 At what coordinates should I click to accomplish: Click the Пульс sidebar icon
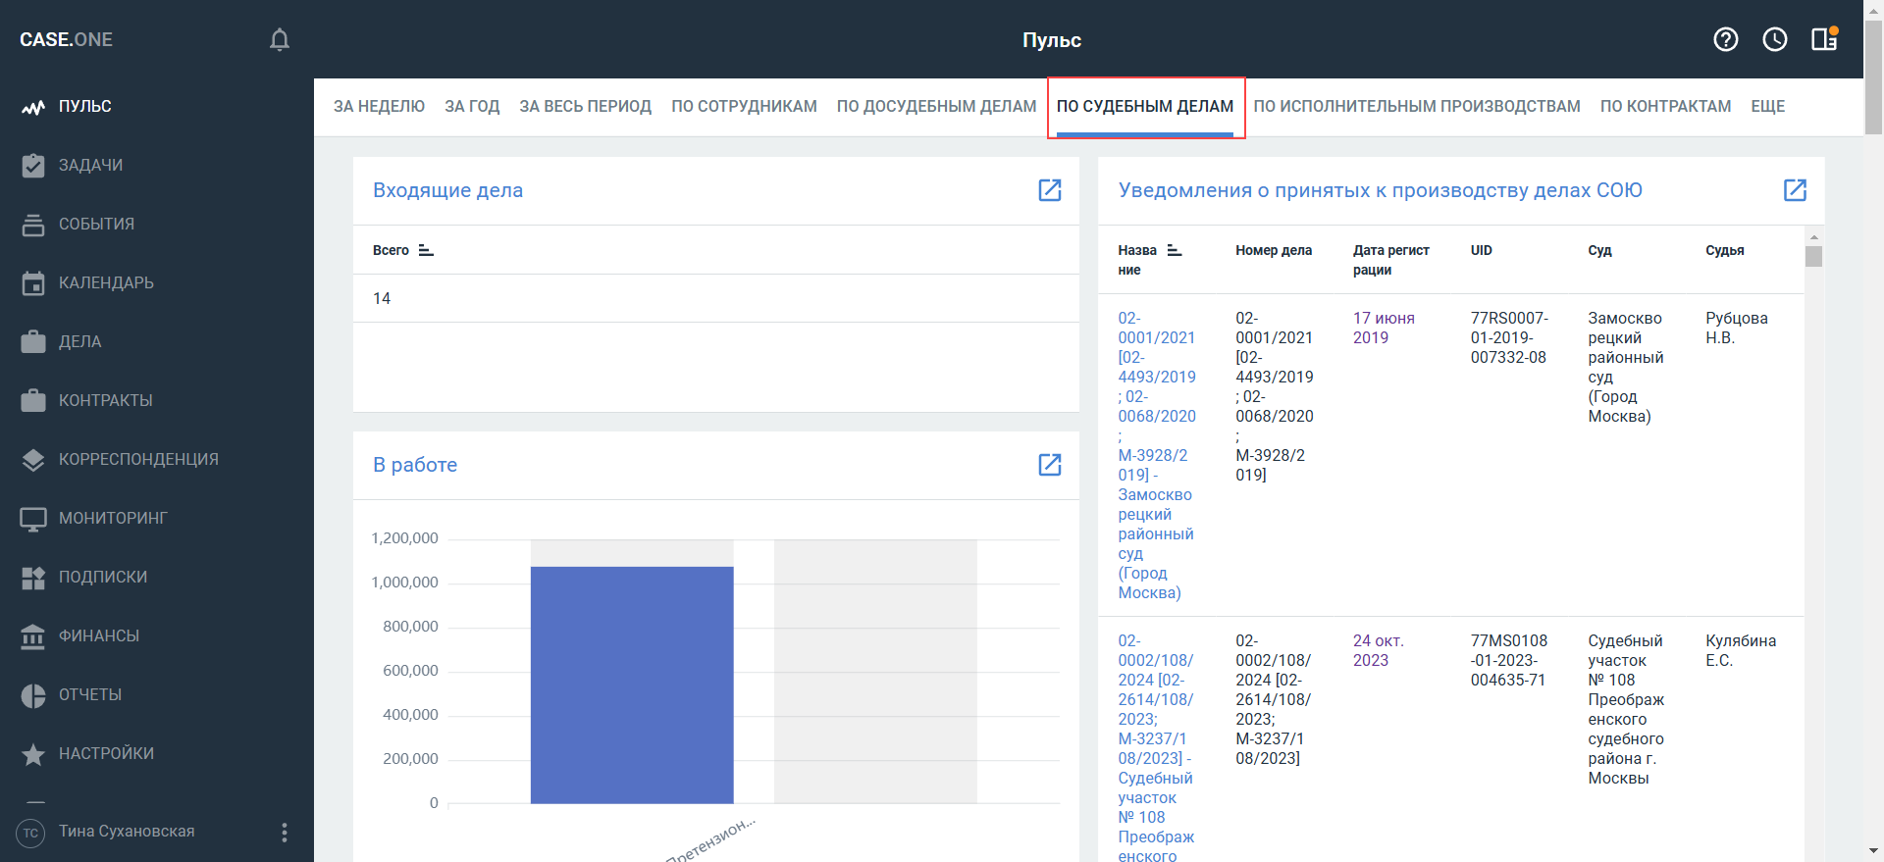click(x=33, y=107)
